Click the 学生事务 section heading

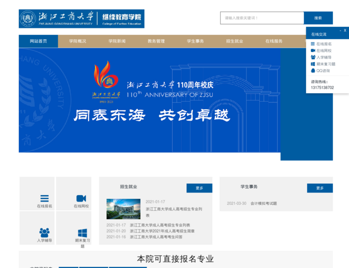[x=249, y=187]
